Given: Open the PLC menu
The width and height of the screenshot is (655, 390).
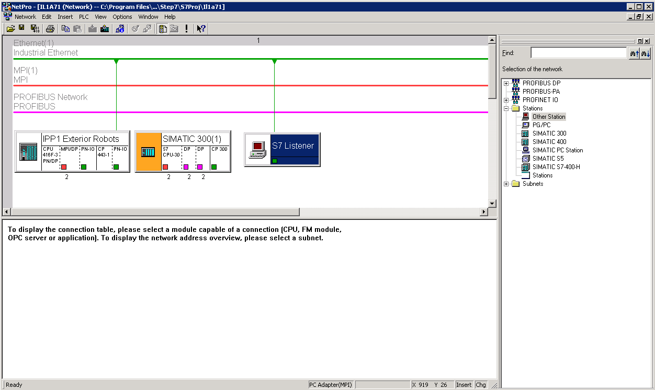Looking at the screenshot, I should (x=84, y=17).
